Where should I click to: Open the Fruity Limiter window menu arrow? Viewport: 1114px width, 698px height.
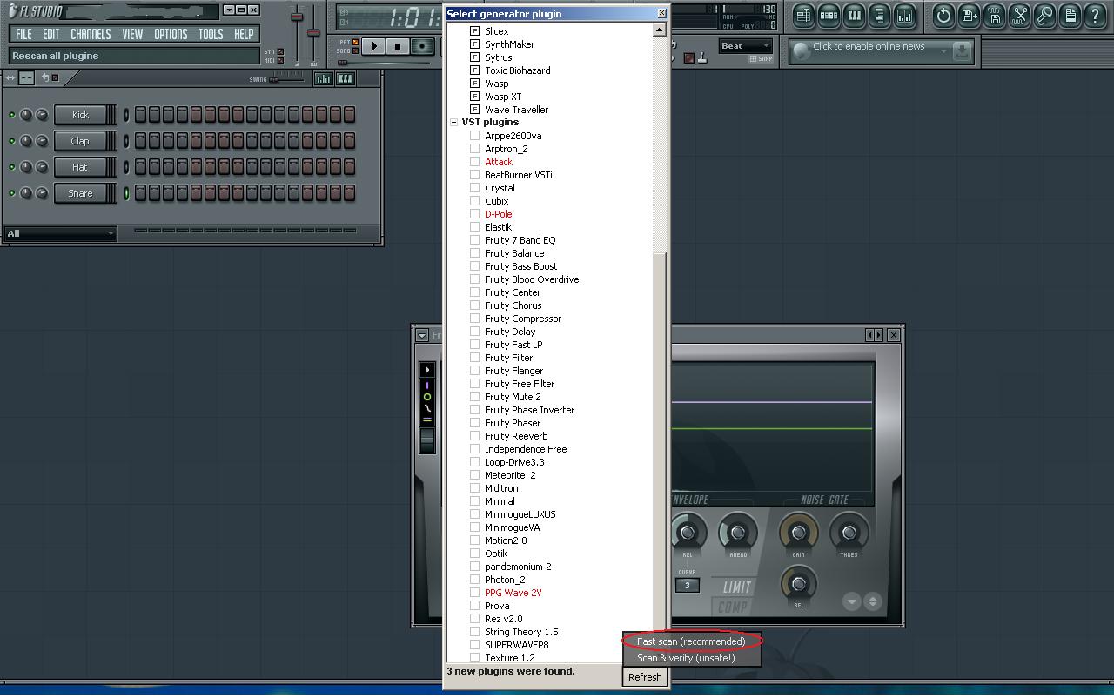422,335
